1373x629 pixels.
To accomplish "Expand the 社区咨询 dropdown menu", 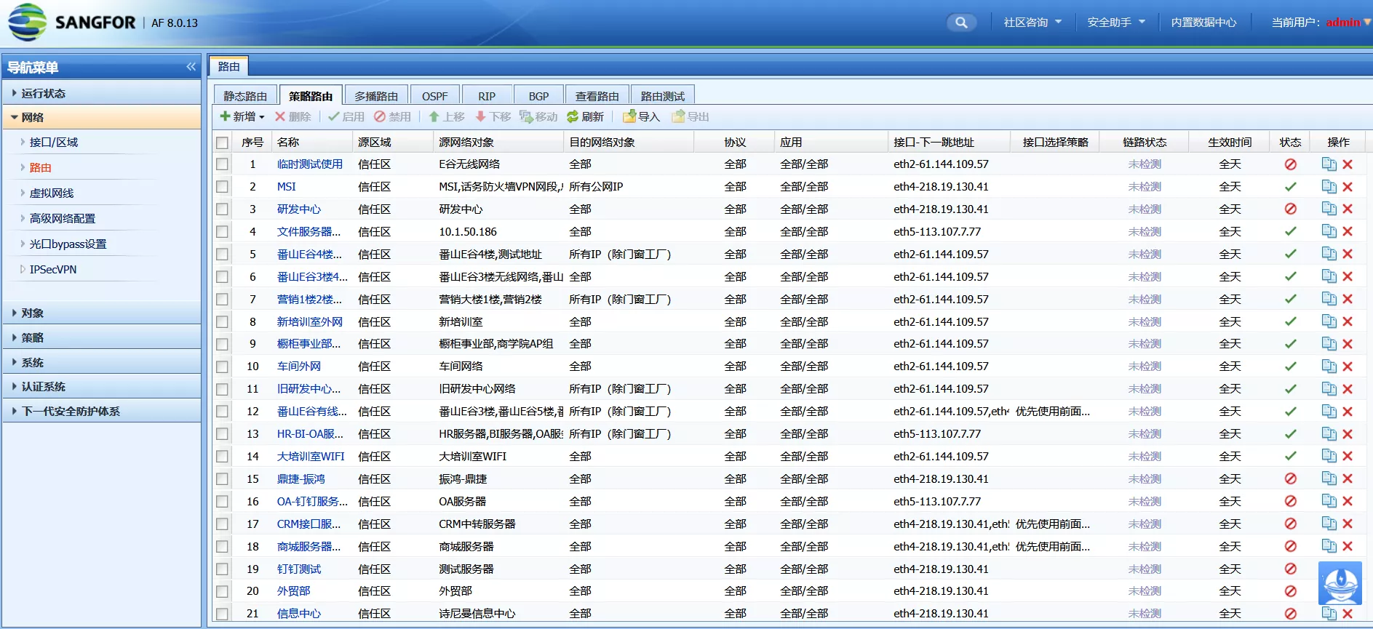I will (1032, 23).
